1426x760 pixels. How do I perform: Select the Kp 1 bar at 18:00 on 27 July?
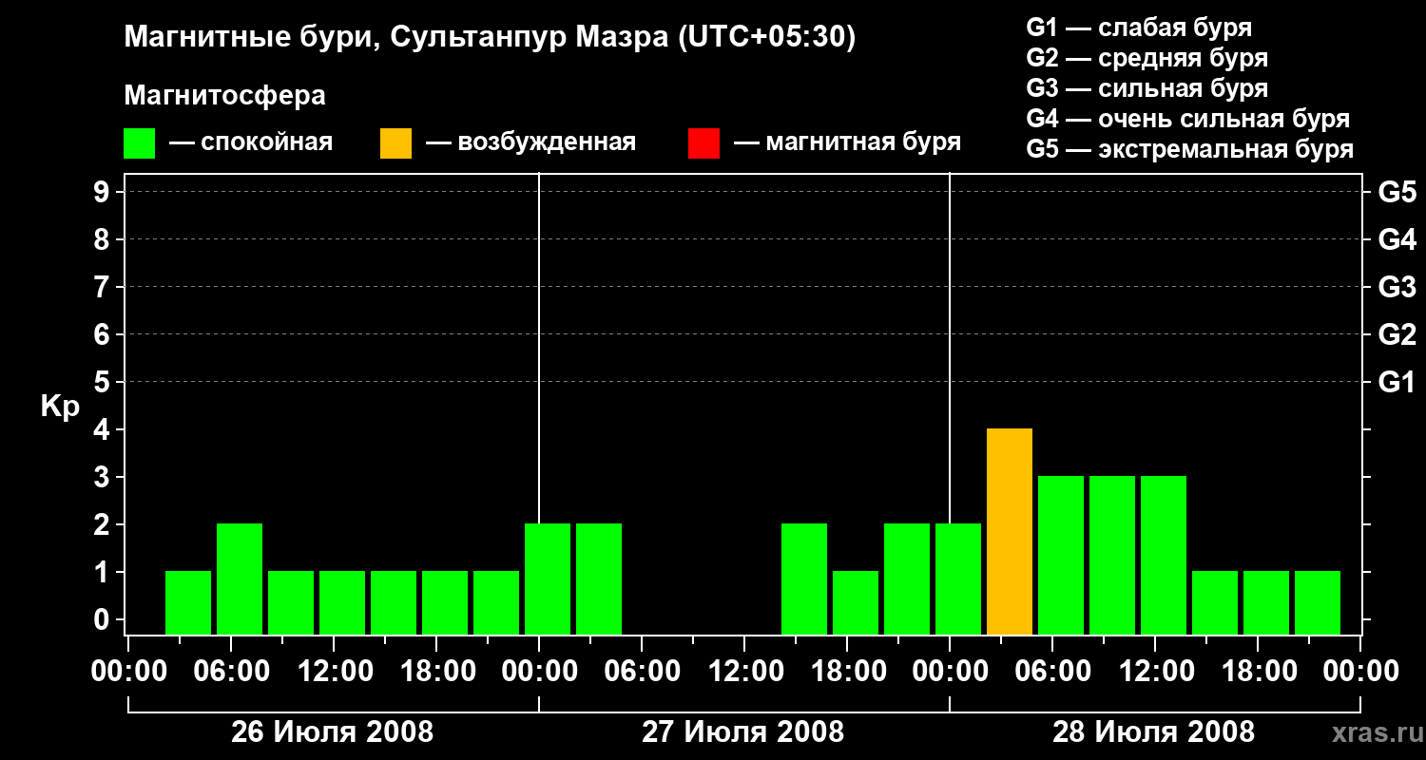coord(856,603)
